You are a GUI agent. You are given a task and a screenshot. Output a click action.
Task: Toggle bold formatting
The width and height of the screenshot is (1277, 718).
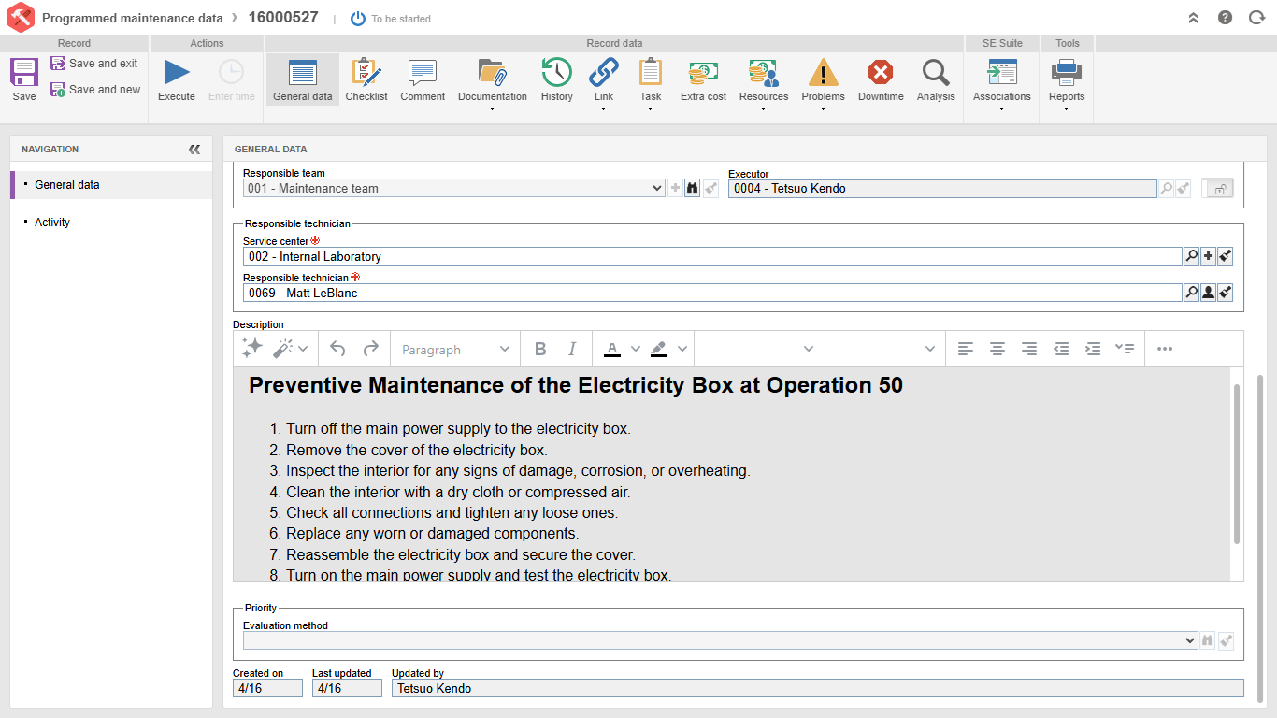(540, 349)
